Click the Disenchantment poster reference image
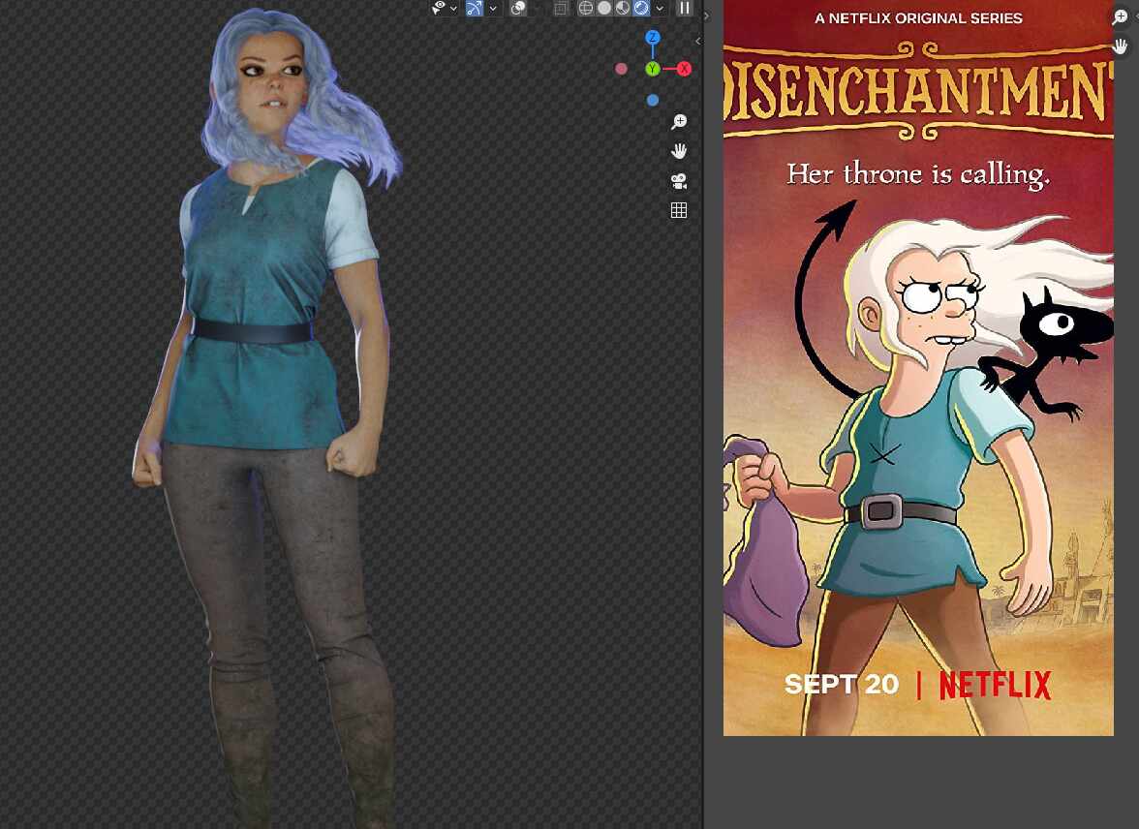The width and height of the screenshot is (1139, 829). point(918,368)
